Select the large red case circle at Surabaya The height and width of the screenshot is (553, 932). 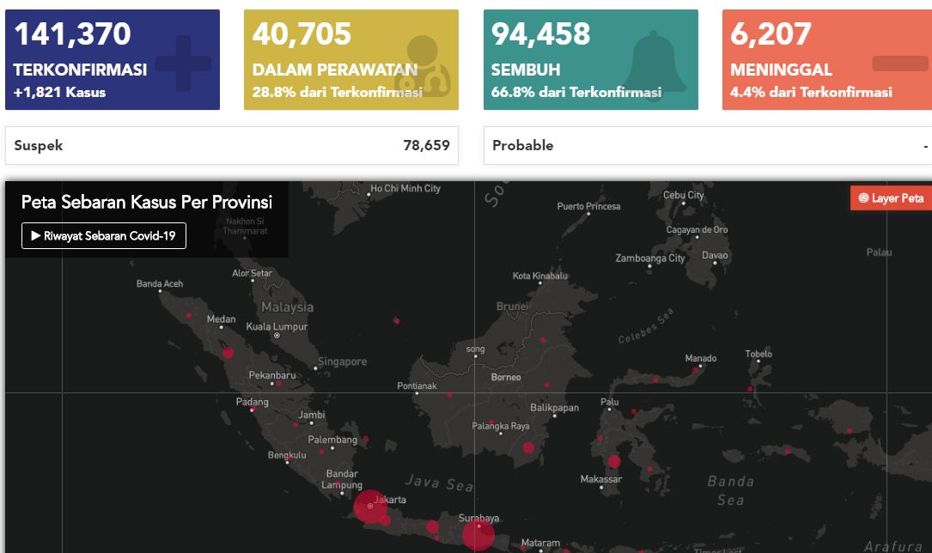point(478,535)
